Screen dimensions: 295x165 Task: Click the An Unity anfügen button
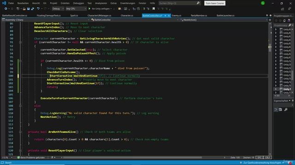(x=100, y=9)
